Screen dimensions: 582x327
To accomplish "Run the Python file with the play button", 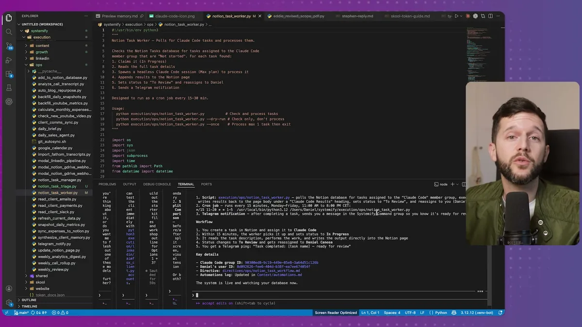I will click(456, 16).
